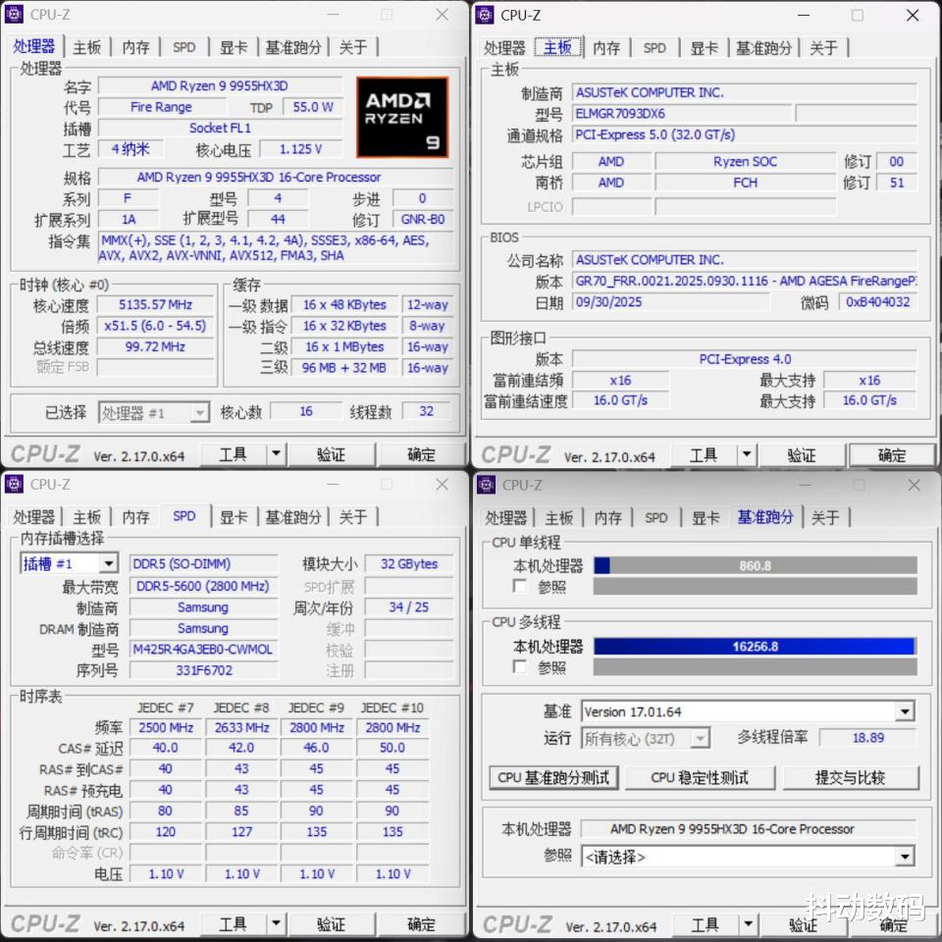Click 多线程倍率 value 18.89
Viewport: 942px width, 942px height.
[x=868, y=738]
